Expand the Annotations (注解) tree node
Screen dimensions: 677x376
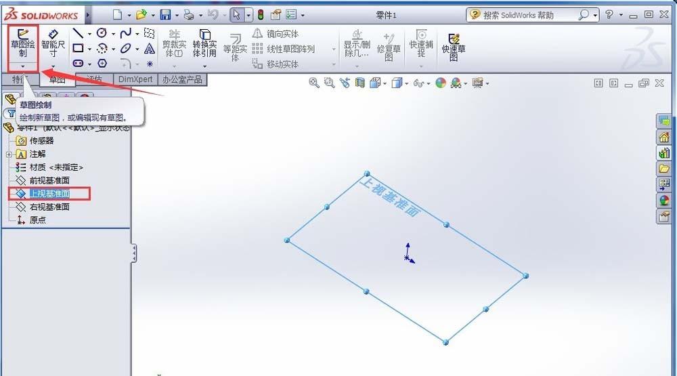click(x=8, y=154)
